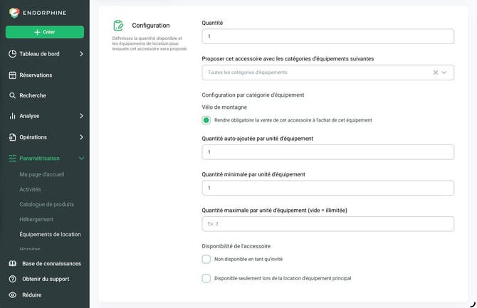Collapse Paramétrisation section chevron
Image resolution: width=477 pixels, height=308 pixels.
[81, 159]
